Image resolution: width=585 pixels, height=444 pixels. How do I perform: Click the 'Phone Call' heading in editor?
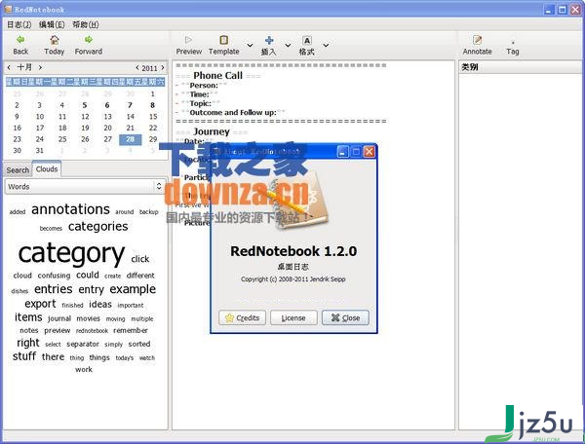click(x=217, y=76)
